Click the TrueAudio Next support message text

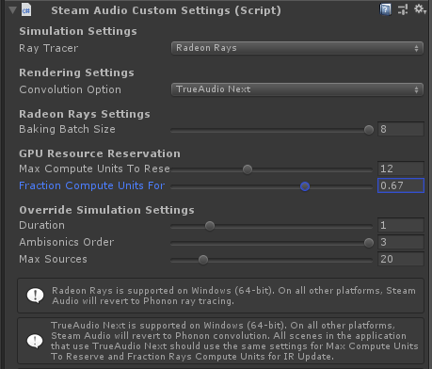pos(234,341)
